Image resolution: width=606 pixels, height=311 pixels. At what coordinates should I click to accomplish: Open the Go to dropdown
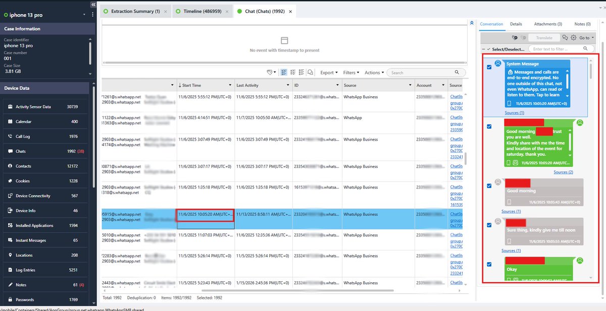[587, 38]
